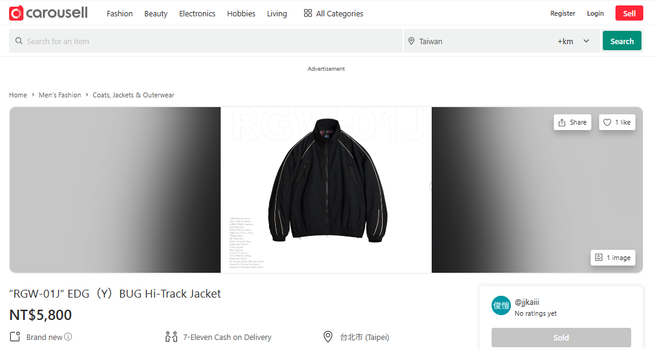Click the Taipei location pin icon
The image size is (656, 349).
pos(328,337)
